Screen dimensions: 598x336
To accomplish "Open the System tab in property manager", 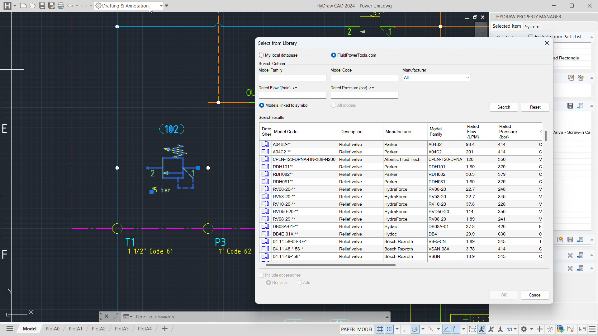I will (532, 27).
